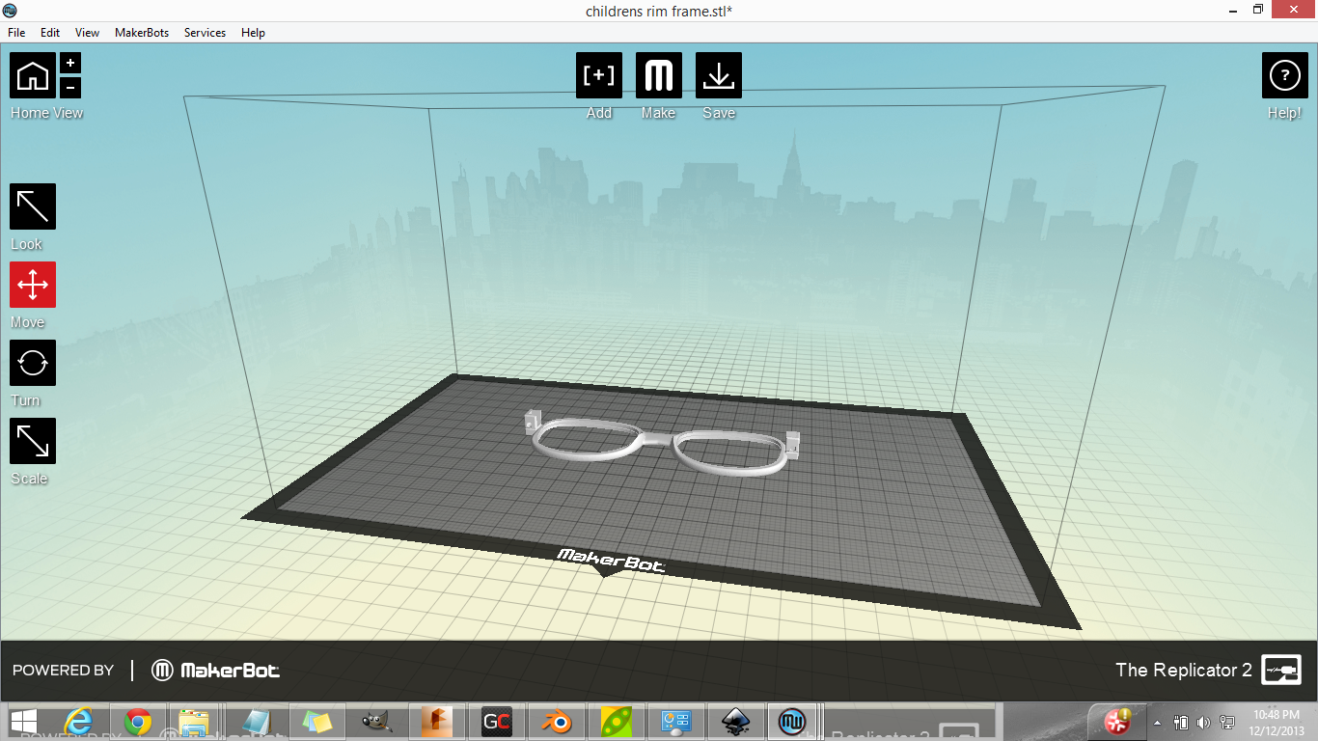The height and width of the screenshot is (741, 1318).
Task: Click the Replicator 2 connection status icon
Action: click(x=1281, y=670)
